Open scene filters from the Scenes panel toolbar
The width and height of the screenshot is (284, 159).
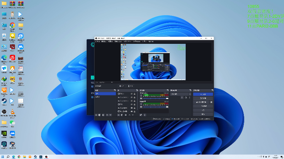[x=103, y=115]
